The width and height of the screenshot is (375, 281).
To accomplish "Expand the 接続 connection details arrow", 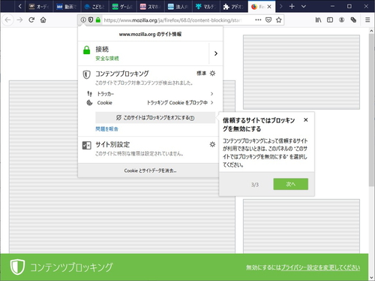I will point(216,53).
